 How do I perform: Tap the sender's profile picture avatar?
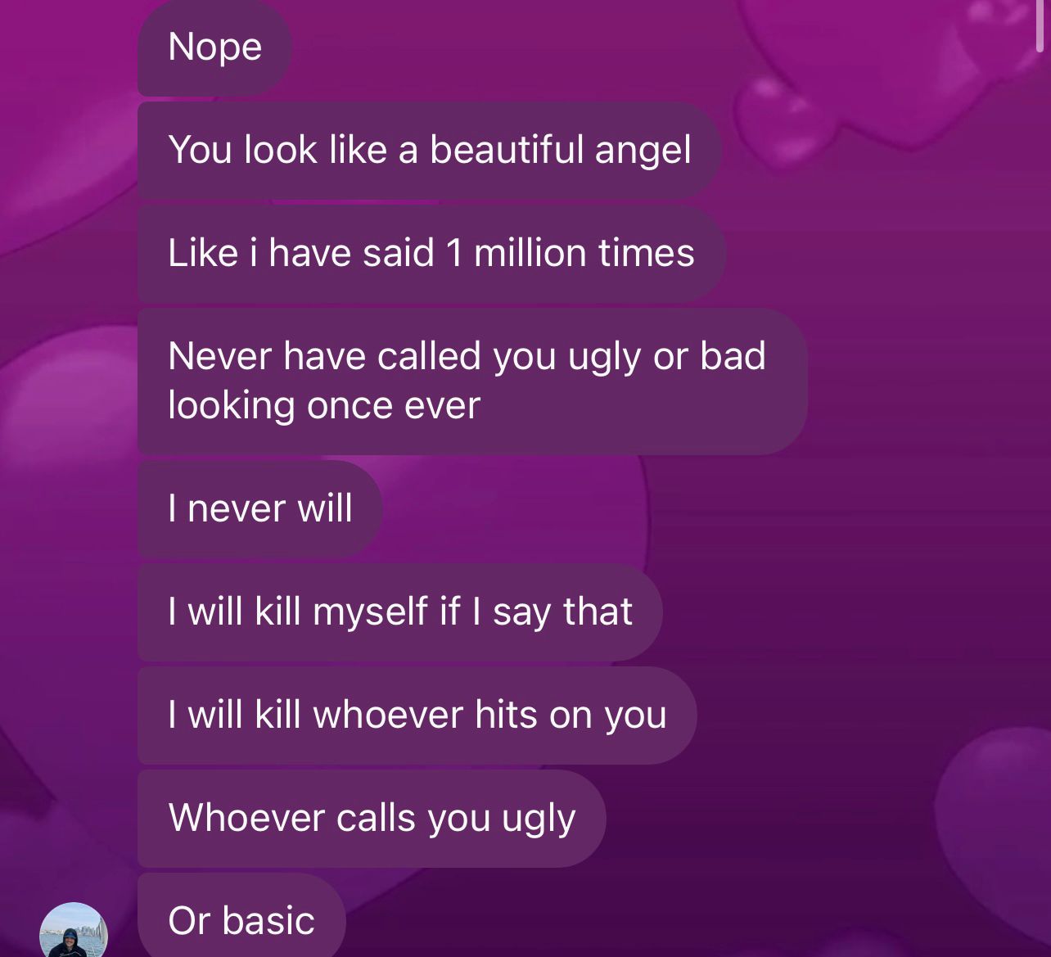(74, 930)
